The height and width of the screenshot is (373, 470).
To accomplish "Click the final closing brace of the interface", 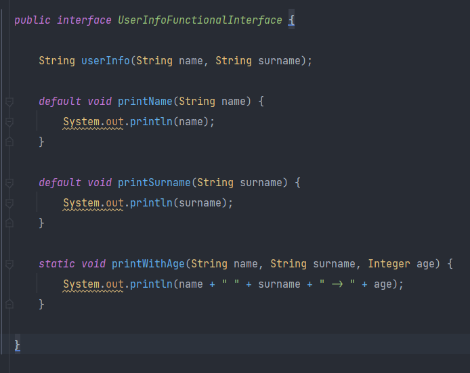I will coord(18,345).
